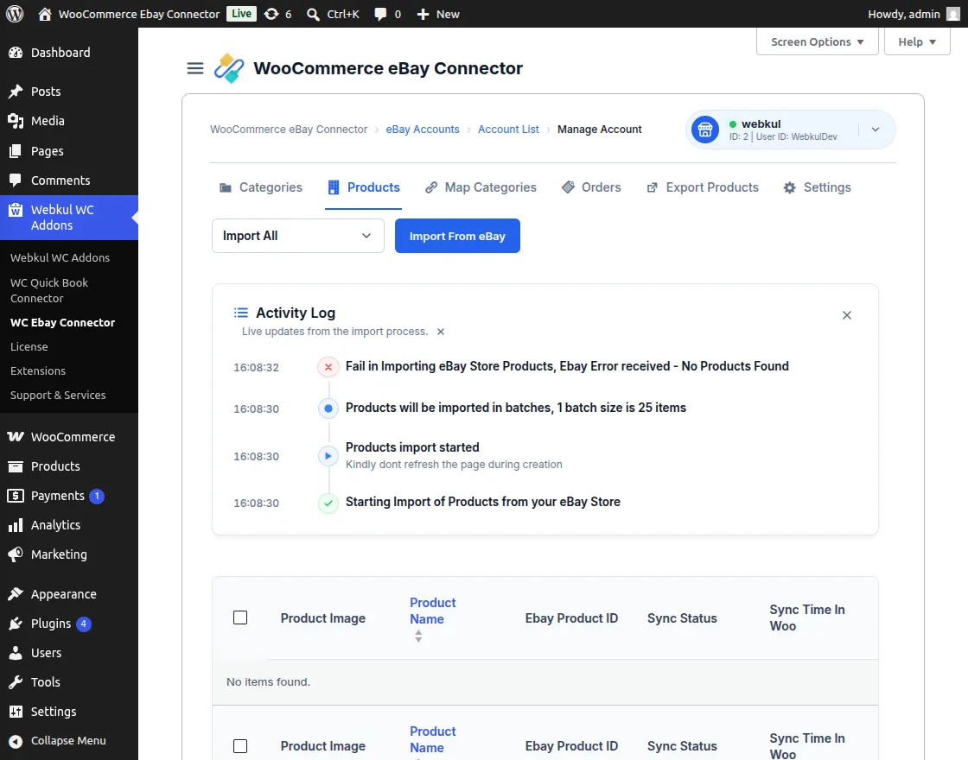Open License submenu item

29,346
